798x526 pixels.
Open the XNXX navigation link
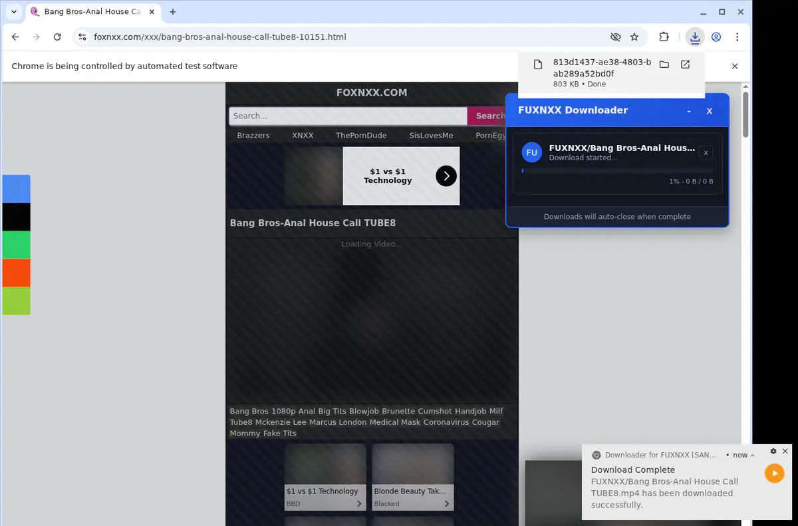[303, 135]
